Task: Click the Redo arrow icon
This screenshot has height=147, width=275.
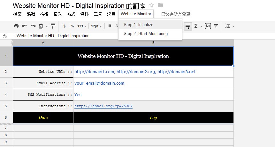Action: pyautogui.click(x=33, y=26)
